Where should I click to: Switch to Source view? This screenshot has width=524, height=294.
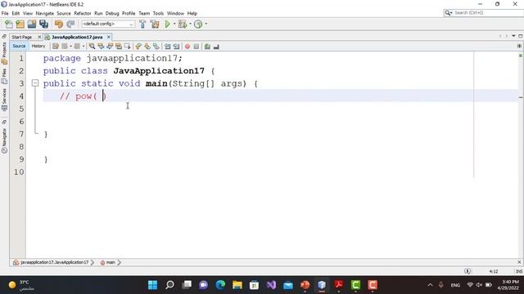tap(19, 47)
